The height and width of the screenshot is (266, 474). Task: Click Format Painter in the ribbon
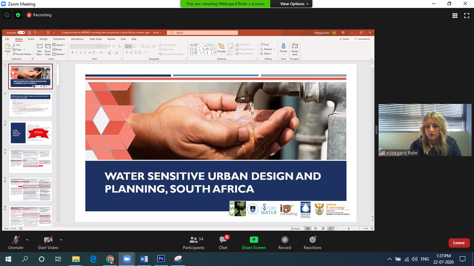(x=22, y=54)
